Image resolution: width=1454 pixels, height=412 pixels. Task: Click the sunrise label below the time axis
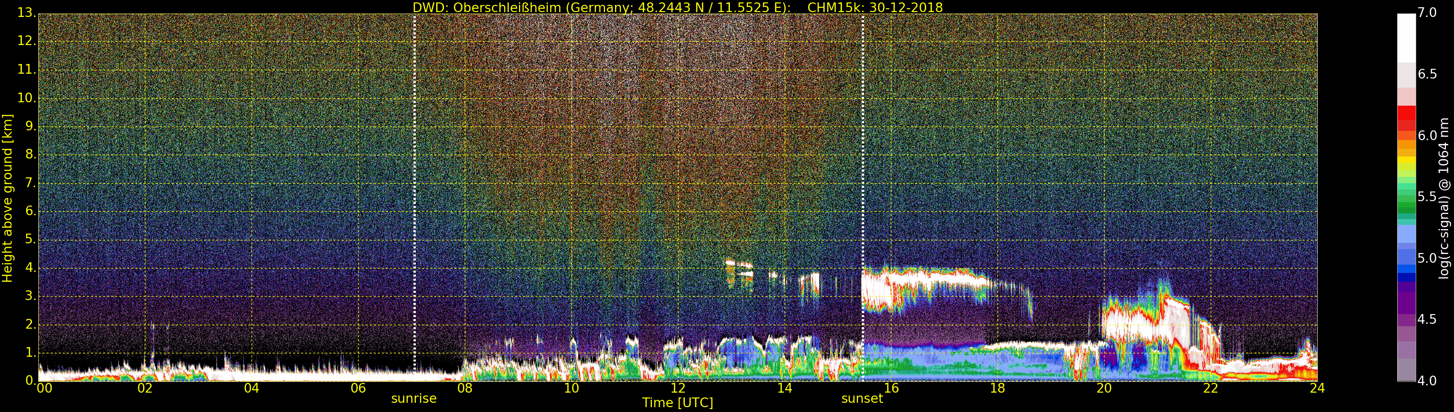click(414, 398)
